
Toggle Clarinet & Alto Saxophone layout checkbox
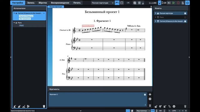tap(185, 21)
